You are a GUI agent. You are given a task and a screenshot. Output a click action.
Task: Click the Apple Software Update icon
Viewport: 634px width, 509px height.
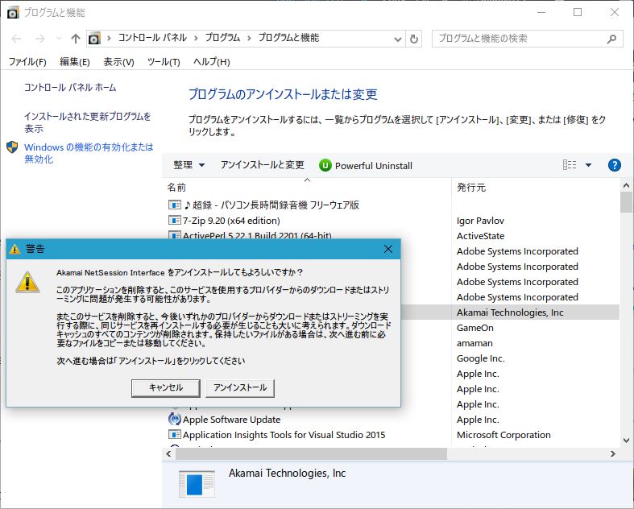[x=174, y=419]
